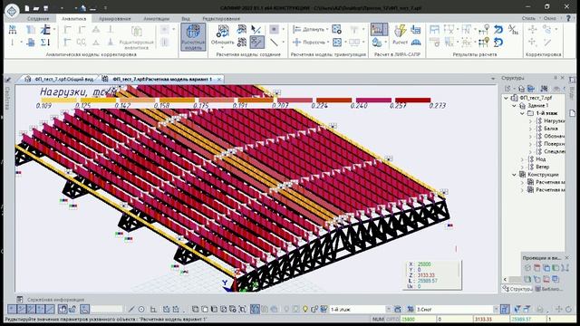
Task: Toggle the first snap button in bottom toolbar
Action: 13,309
